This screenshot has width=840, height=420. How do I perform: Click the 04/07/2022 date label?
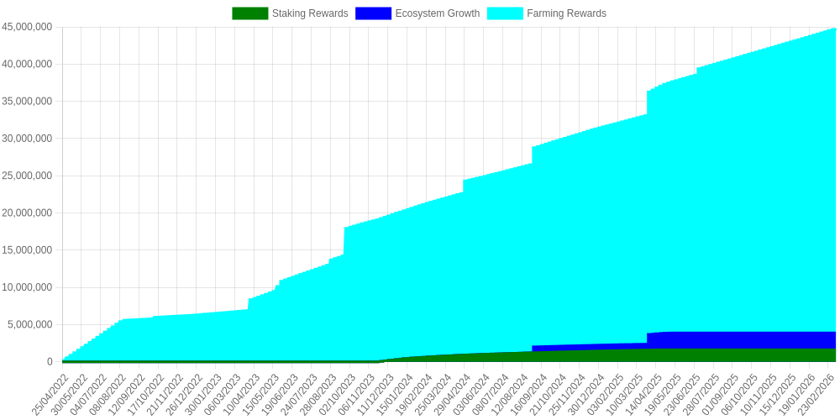click(88, 396)
